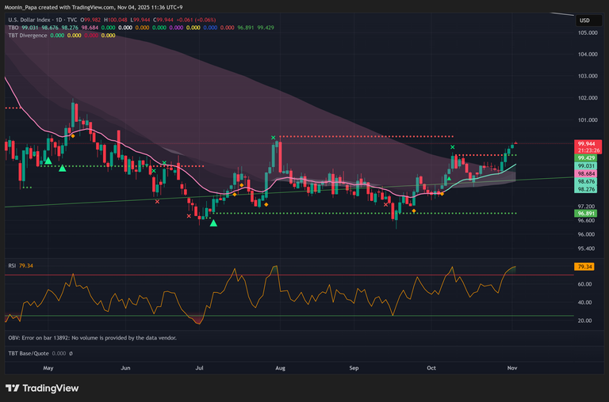Click the Oct label on time axis

[x=431, y=369]
